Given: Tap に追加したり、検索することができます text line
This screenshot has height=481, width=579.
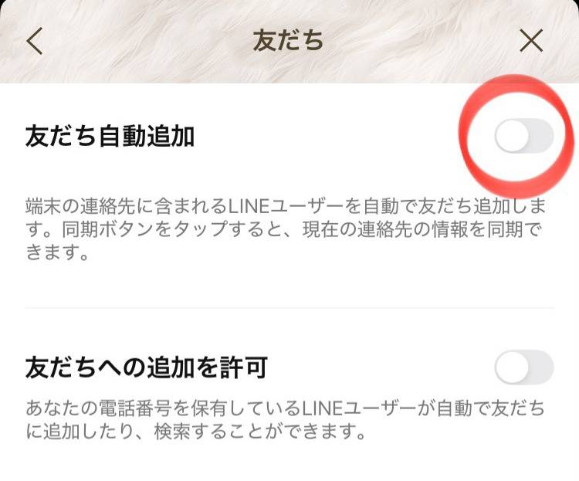Looking at the screenshot, I should (196, 431).
